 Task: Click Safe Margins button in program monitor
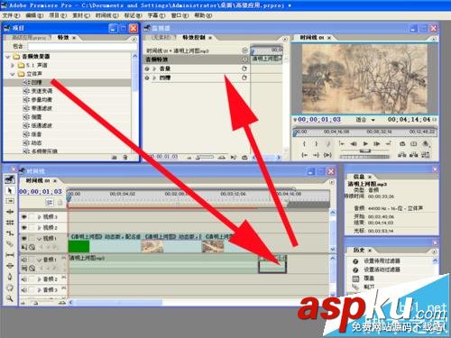coord(414,144)
